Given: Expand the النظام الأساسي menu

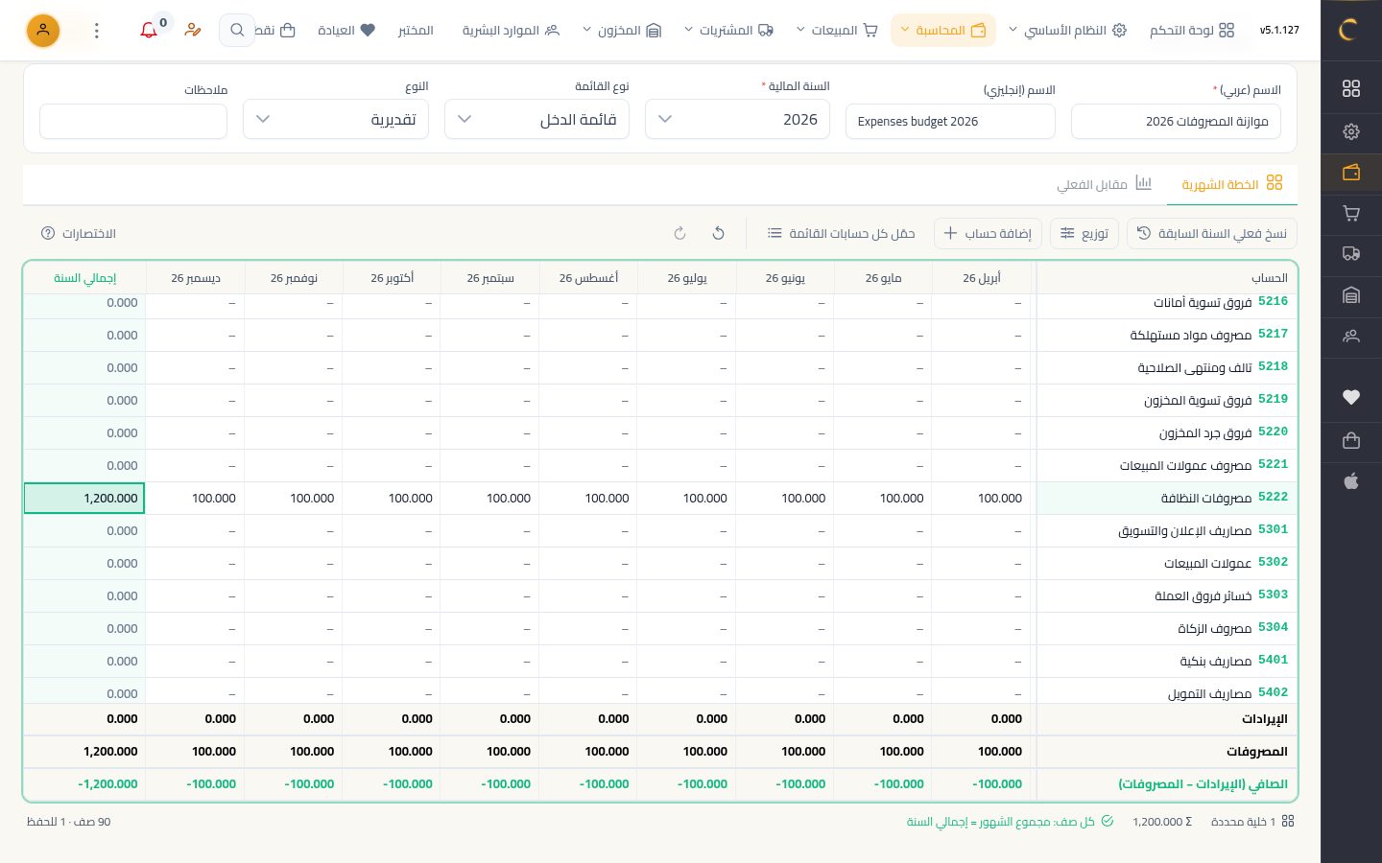Looking at the screenshot, I should pos(1066,31).
